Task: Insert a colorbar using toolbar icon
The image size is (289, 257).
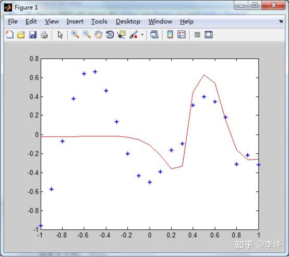Action: (170, 34)
